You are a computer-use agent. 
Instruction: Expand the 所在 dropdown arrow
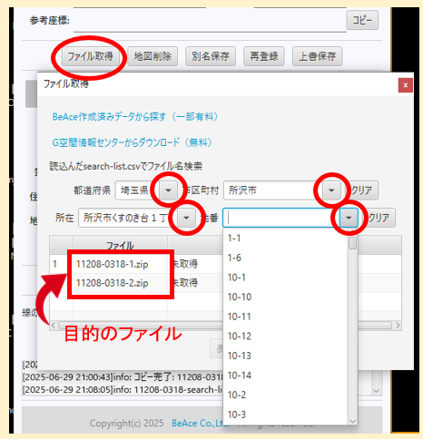pyautogui.click(x=186, y=218)
